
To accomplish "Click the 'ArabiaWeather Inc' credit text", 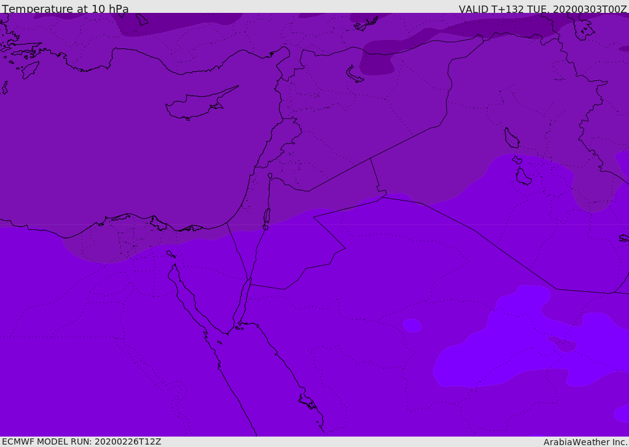I will [x=585, y=442].
